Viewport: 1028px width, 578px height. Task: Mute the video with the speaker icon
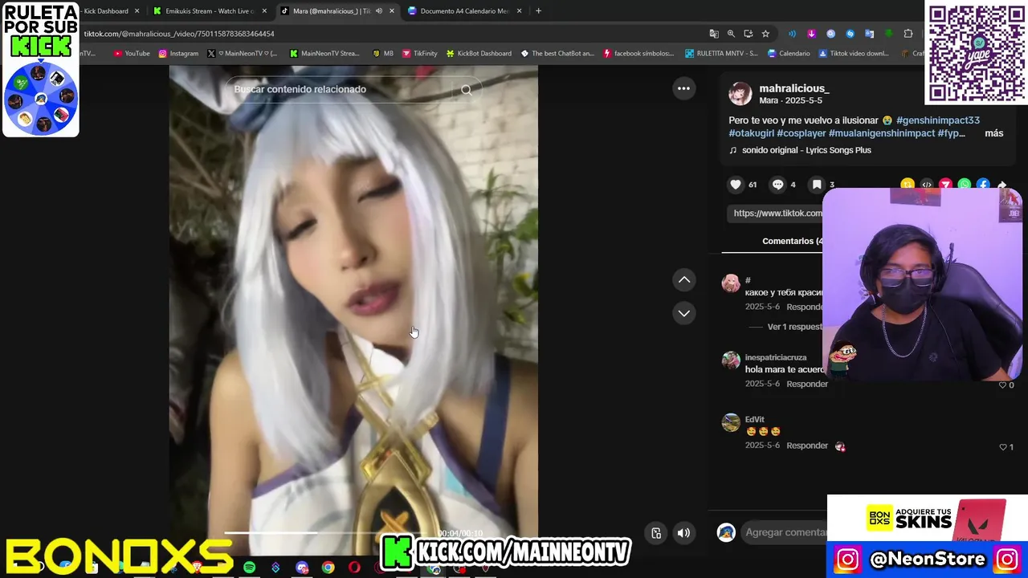point(683,533)
